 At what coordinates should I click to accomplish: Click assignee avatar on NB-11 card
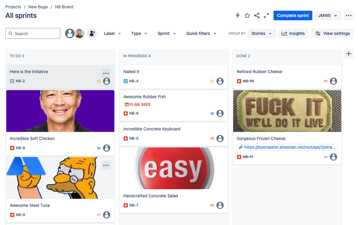click(x=334, y=157)
